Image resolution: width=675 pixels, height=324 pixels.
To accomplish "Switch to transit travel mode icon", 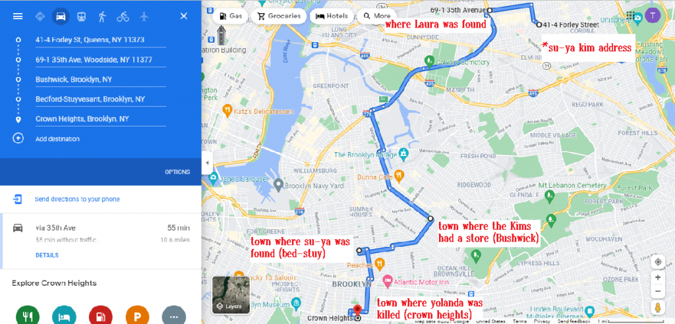I will tap(81, 16).
